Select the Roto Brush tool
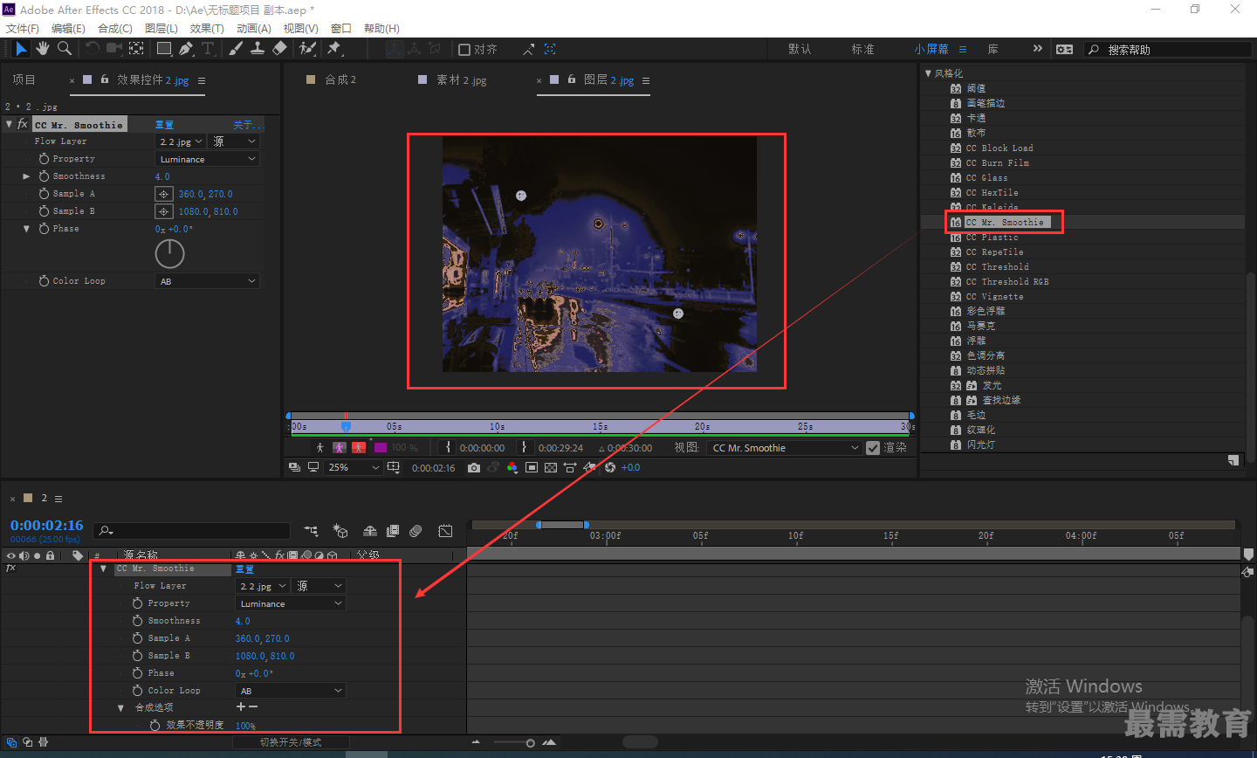The image size is (1257, 758). [307, 49]
